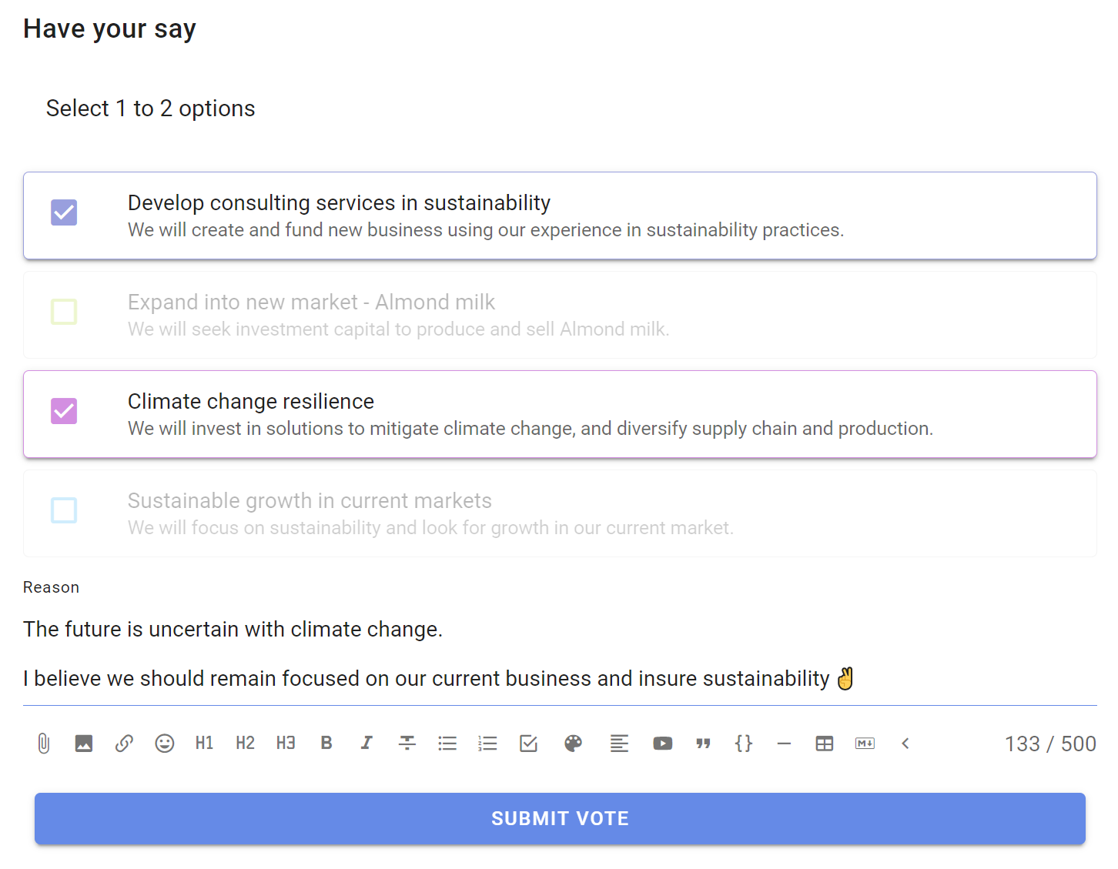Insert a table in the editor
1118x869 pixels.
[825, 744]
